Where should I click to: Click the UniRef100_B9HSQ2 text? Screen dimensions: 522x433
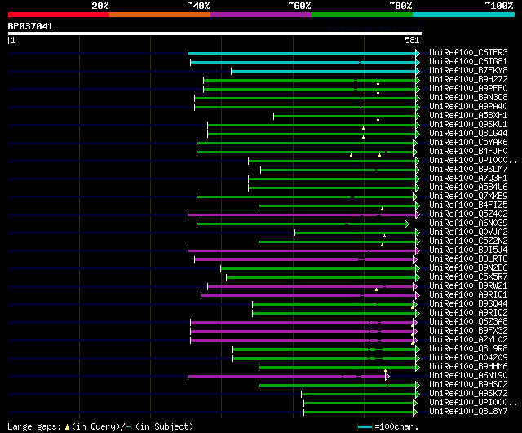coord(468,385)
